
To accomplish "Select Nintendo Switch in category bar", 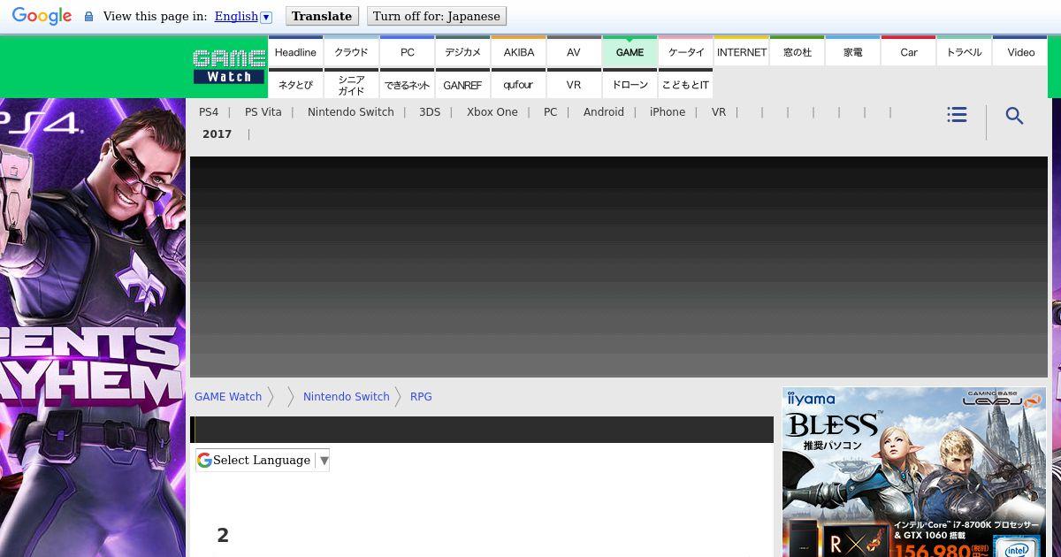I will point(351,112).
